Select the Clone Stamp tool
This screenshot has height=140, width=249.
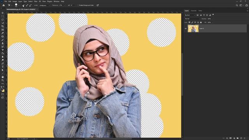(x=3, y=43)
